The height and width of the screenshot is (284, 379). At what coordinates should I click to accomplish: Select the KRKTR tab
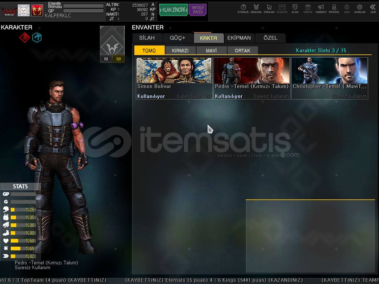[x=208, y=38]
